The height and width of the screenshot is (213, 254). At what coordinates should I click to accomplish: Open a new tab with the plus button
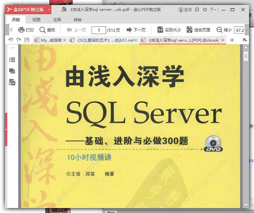pos(232,40)
